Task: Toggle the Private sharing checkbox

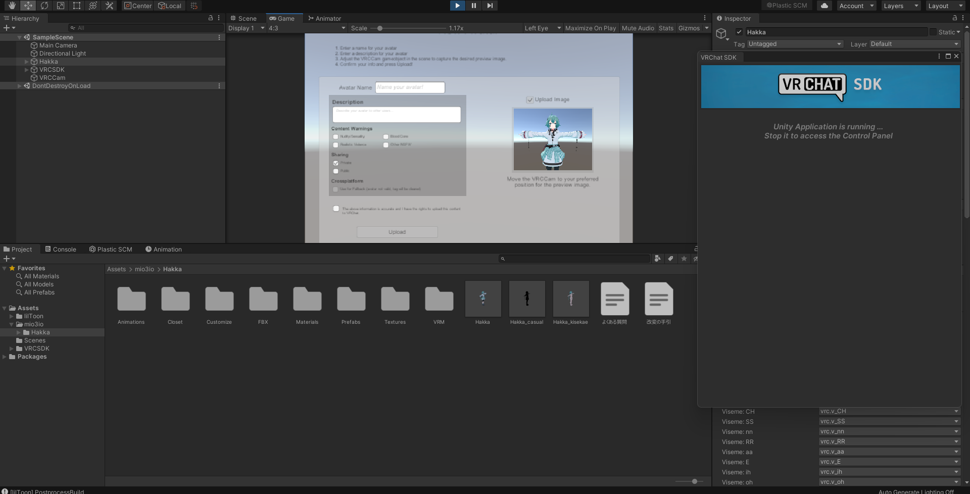Action: point(335,163)
